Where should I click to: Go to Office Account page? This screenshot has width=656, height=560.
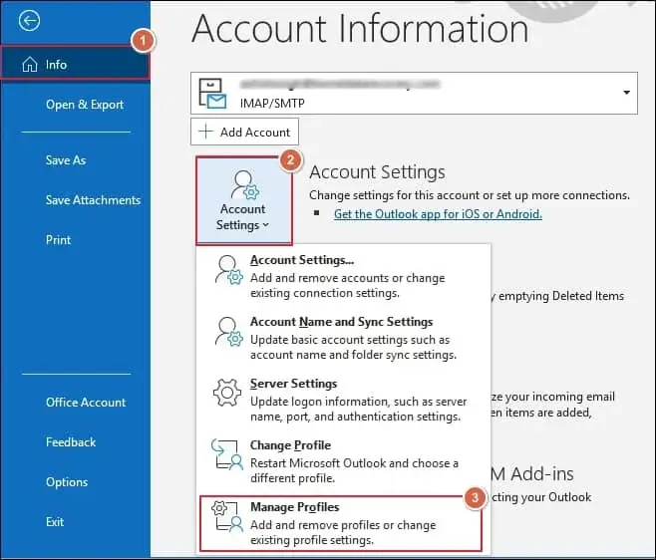[86, 403]
